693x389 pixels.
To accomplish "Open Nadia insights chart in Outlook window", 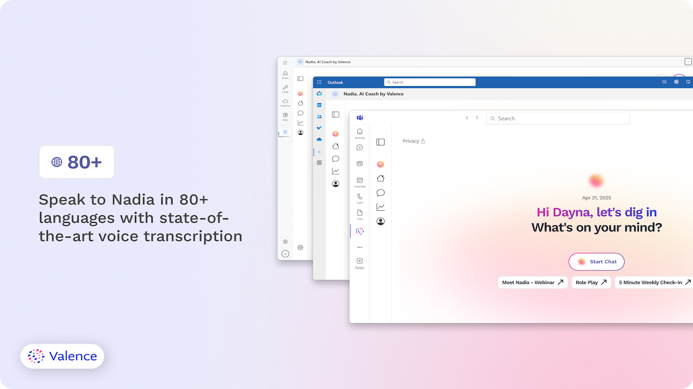I will [x=335, y=171].
